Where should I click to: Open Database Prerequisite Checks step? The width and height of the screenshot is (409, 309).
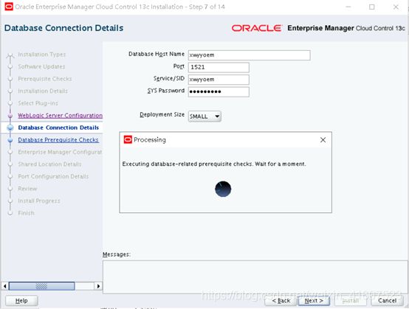[x=58, y=140]
